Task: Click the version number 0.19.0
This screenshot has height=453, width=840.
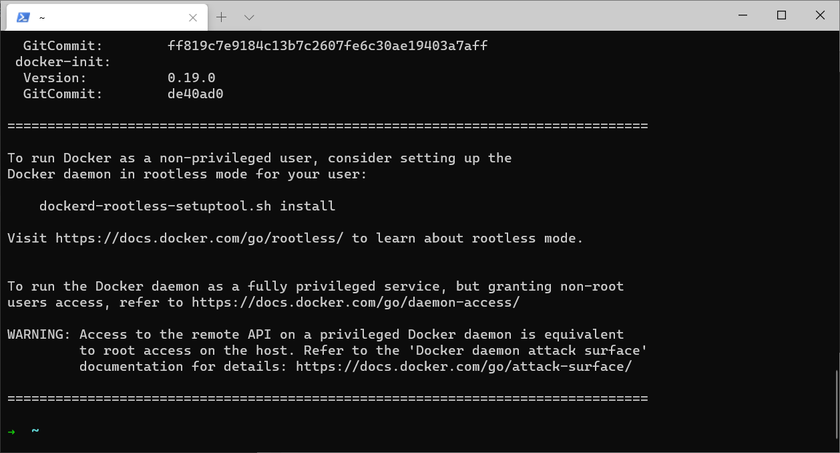Action: tap(191, 78)
